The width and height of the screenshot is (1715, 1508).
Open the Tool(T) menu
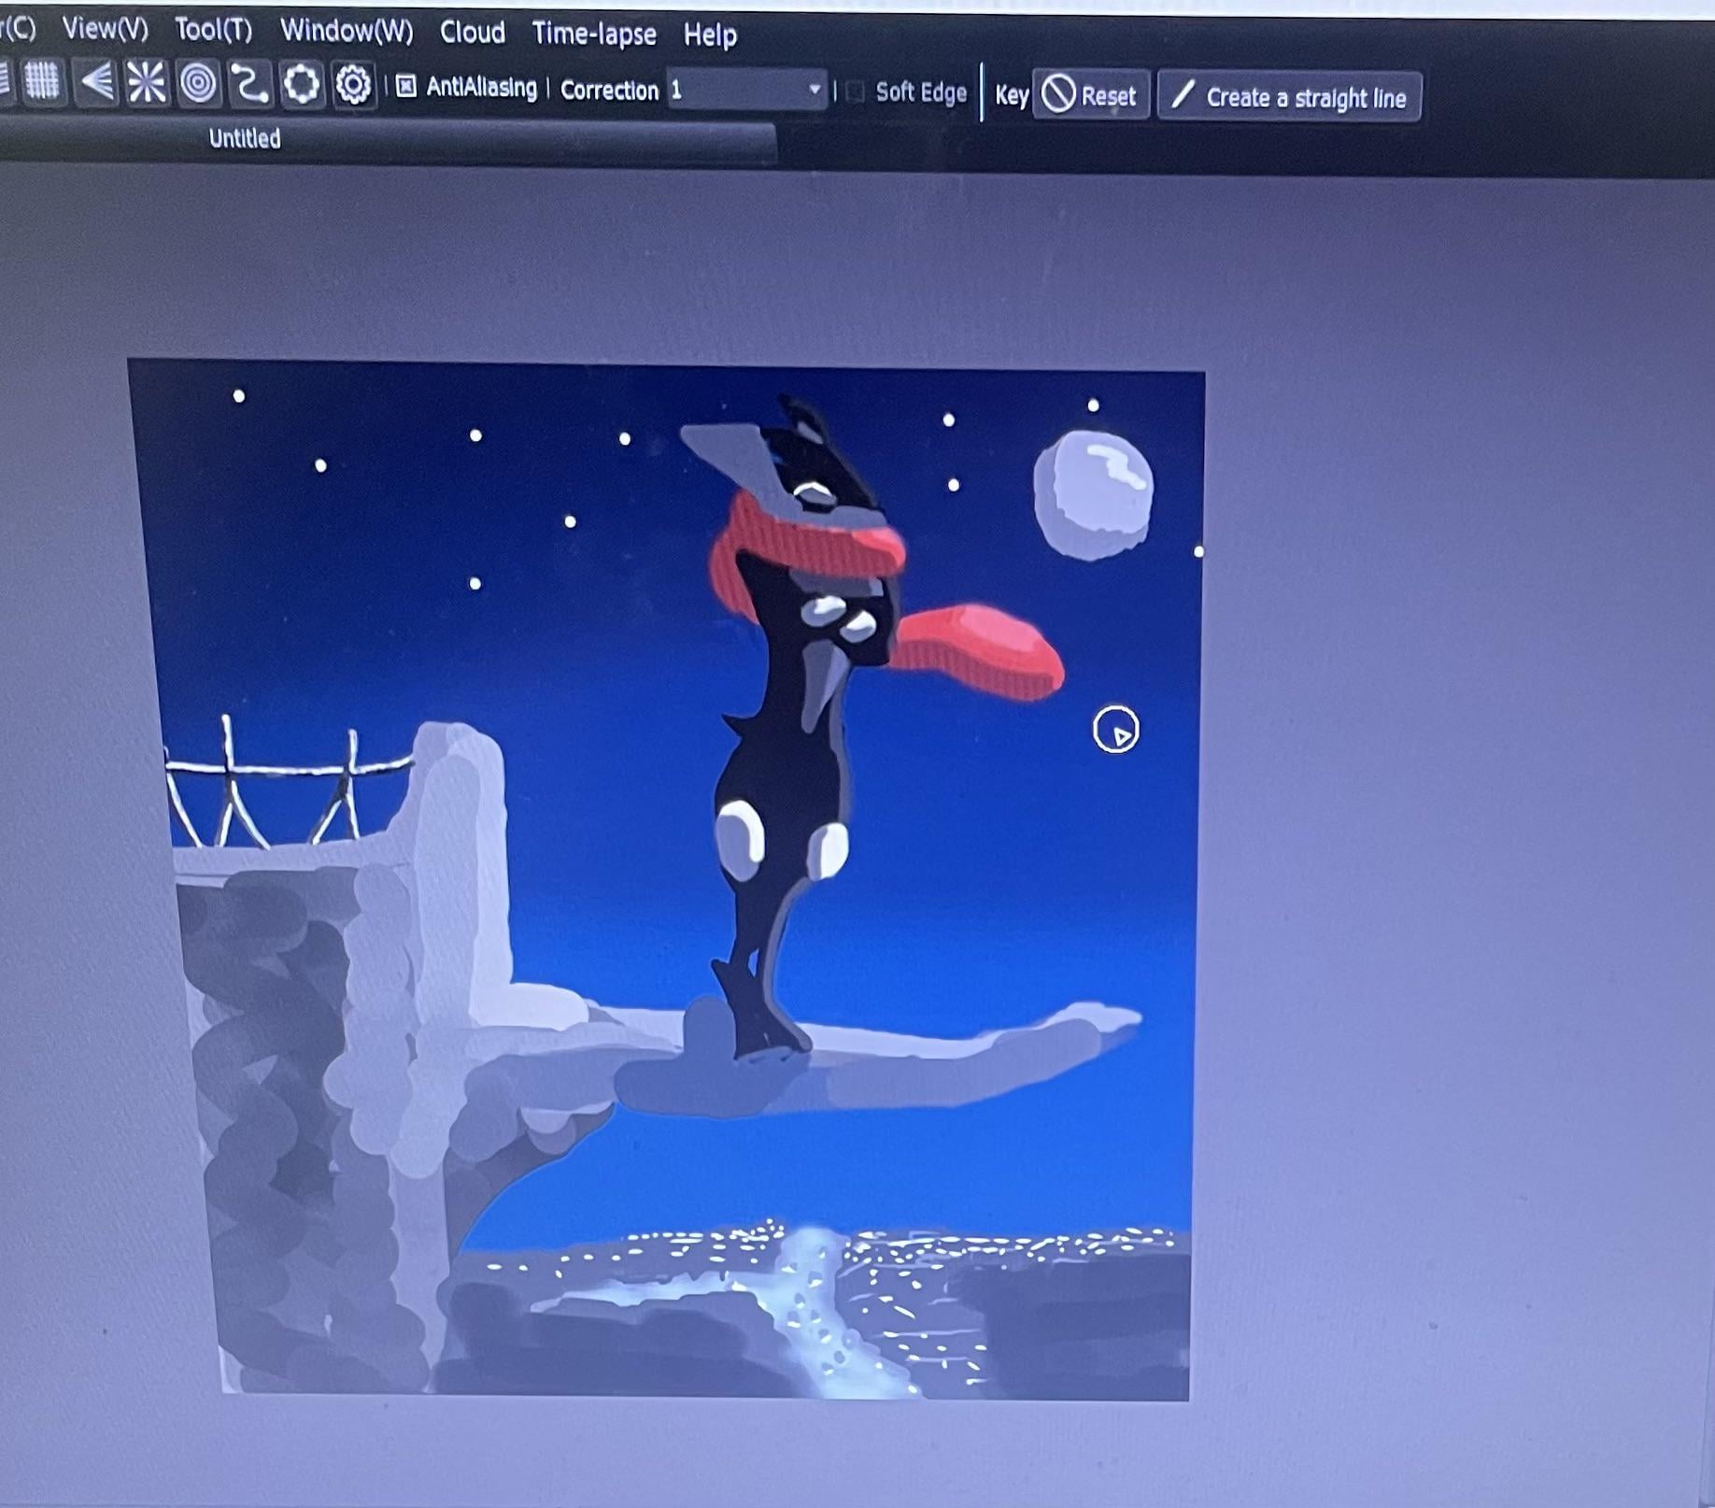(213, 30)
